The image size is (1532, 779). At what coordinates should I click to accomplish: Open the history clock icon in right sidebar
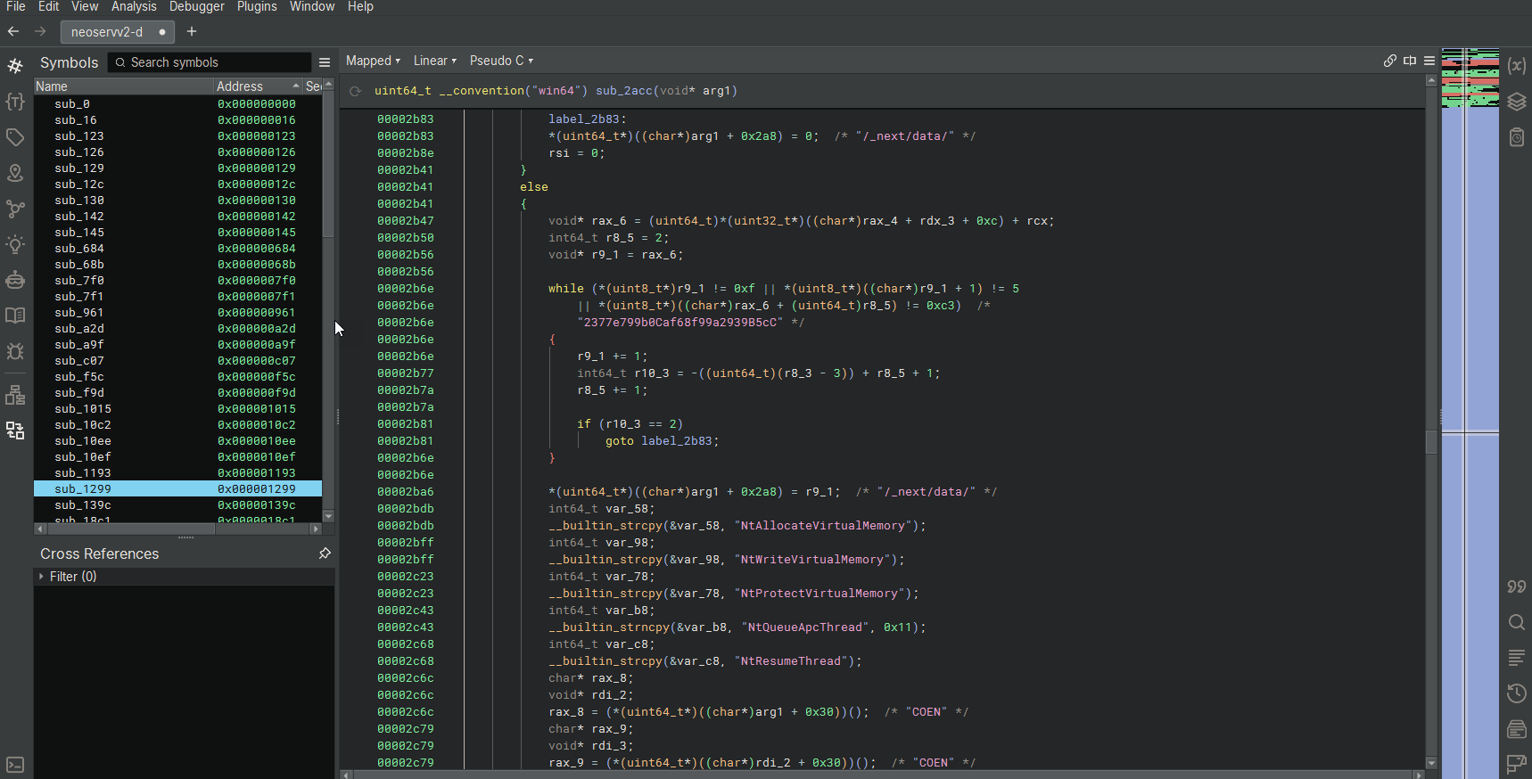coord(1517,693)
